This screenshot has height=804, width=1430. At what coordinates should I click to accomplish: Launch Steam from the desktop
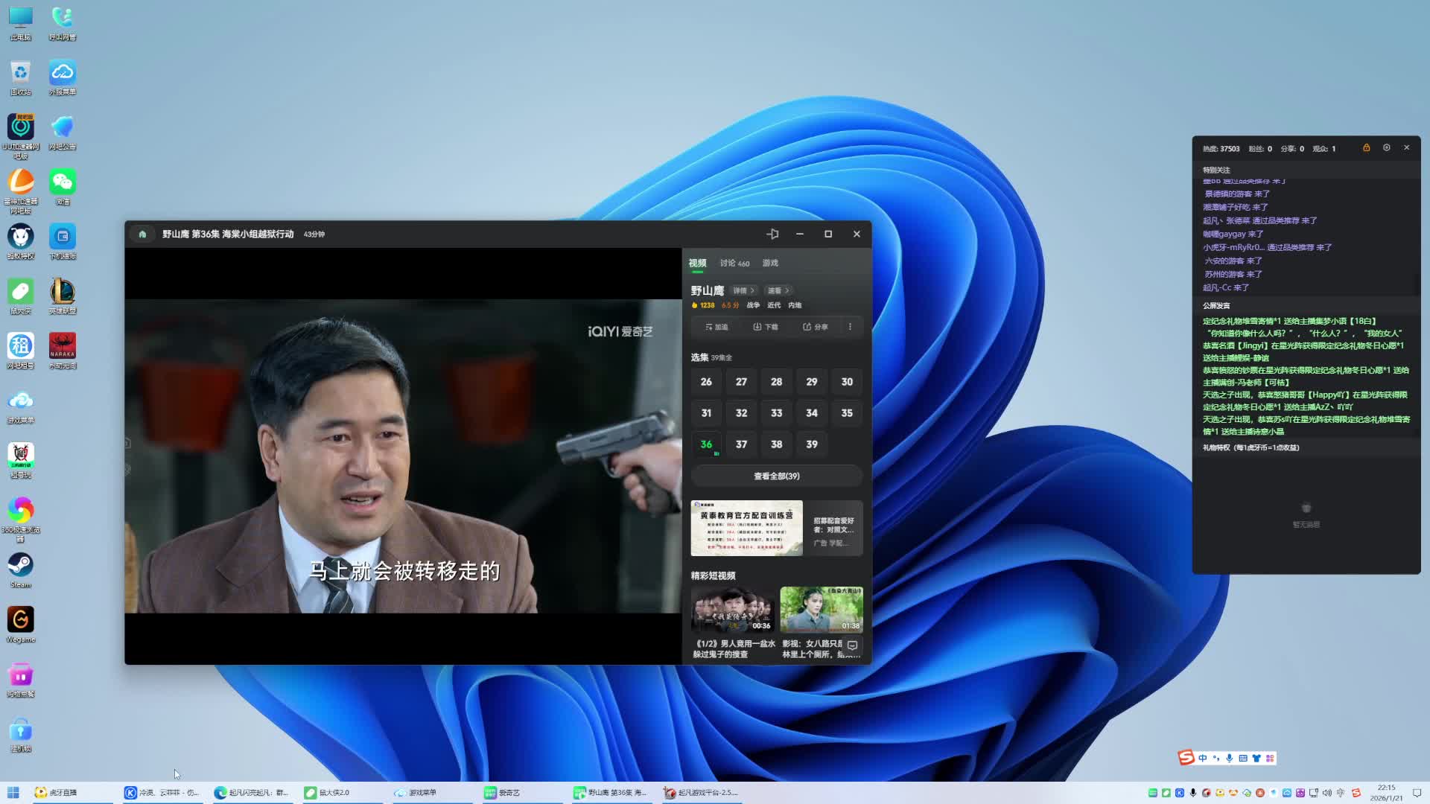(20, 566)
